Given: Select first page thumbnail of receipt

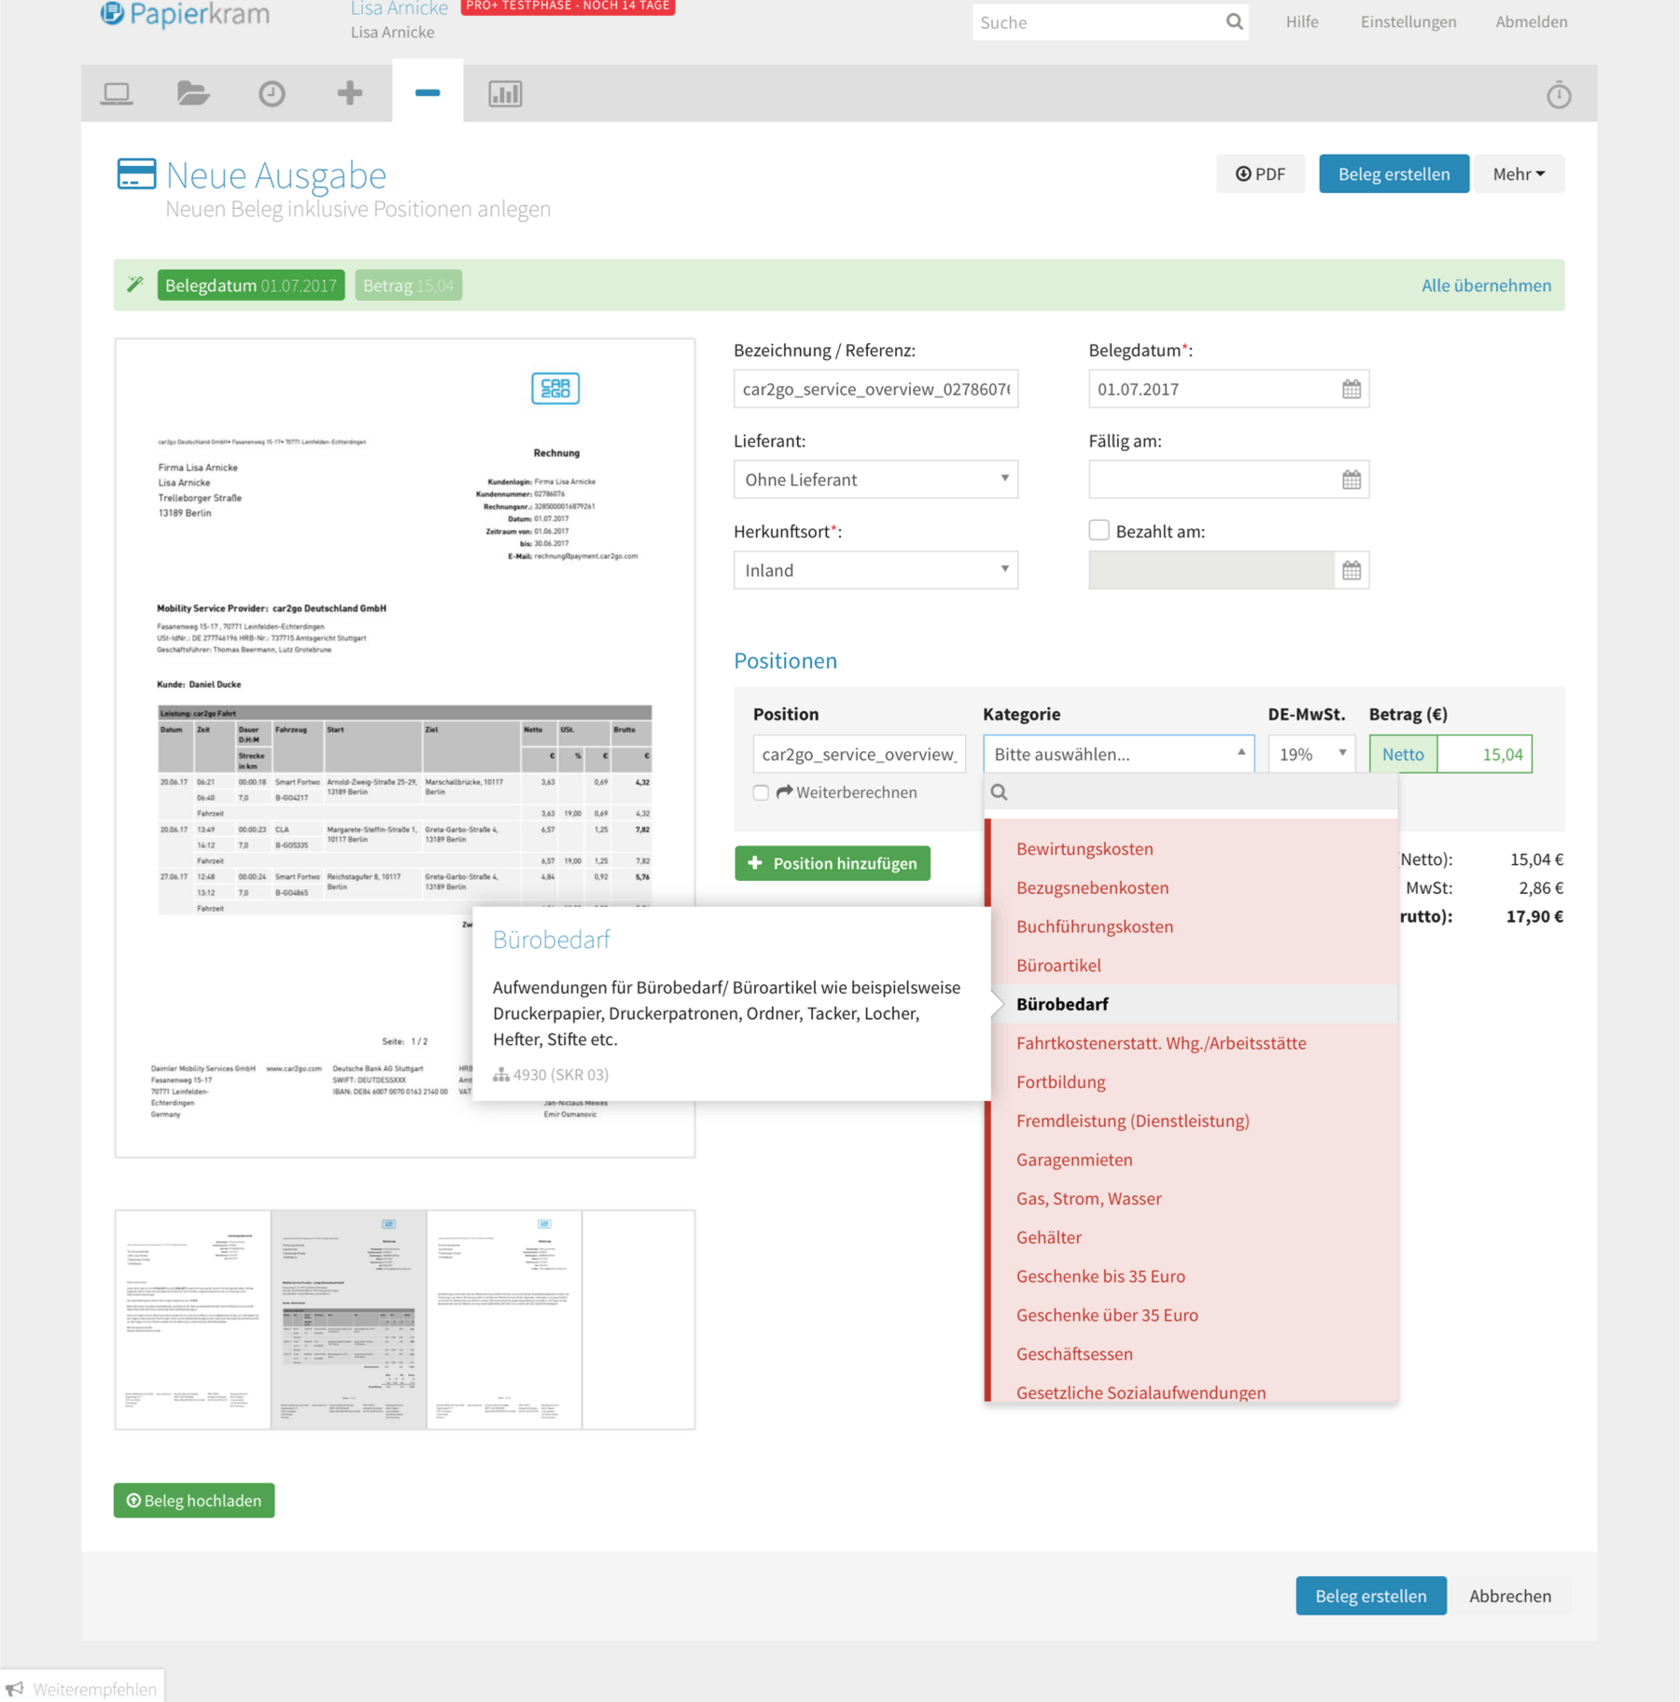Looking at the screenshot, I should [x=193, y=1319].
